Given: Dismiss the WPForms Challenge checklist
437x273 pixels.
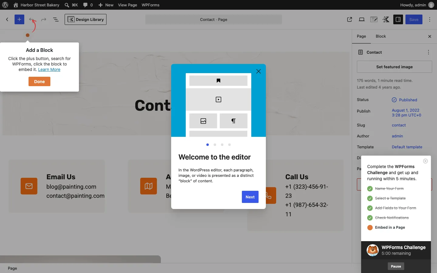Looking at the screenshot, I should tap(425, 161).
